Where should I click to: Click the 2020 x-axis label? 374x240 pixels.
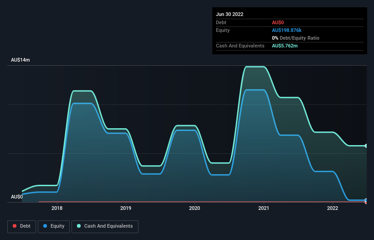[x=195, y=208]
